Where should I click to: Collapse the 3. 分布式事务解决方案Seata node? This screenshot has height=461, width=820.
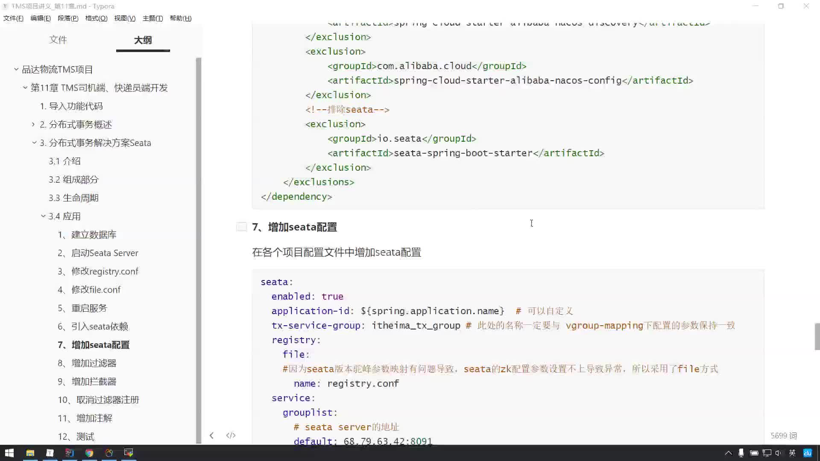[x=34, y=142]
